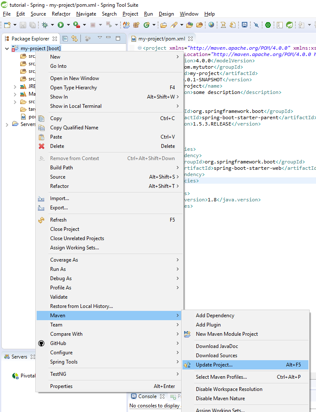Click the monitor screen toolbar icon
The height and width of the screenshot is (412, 316).
click(x=244, y=25)
